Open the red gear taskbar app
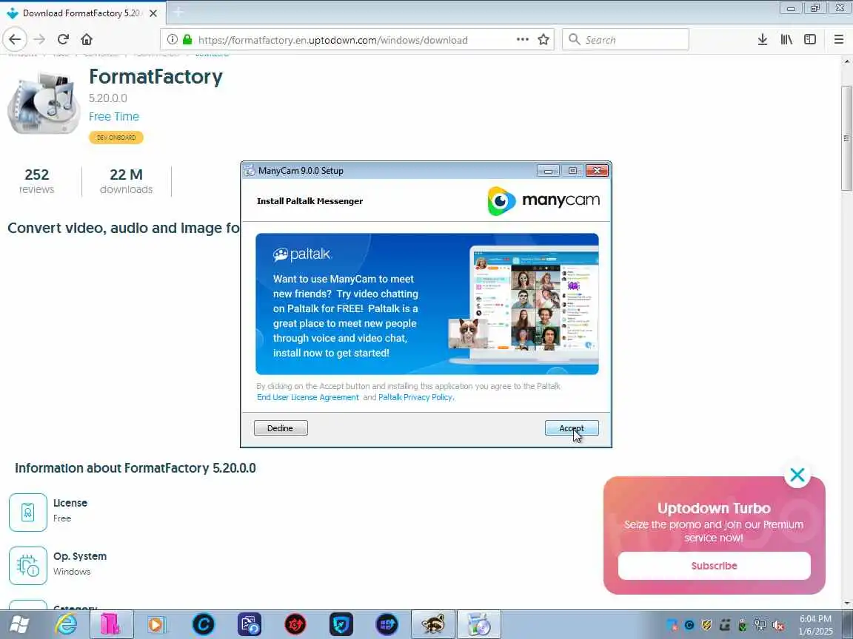This screenshot has width=853, height=639. tap(295, 625)
